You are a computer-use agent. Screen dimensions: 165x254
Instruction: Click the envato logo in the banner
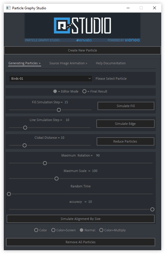coord(84,40)
